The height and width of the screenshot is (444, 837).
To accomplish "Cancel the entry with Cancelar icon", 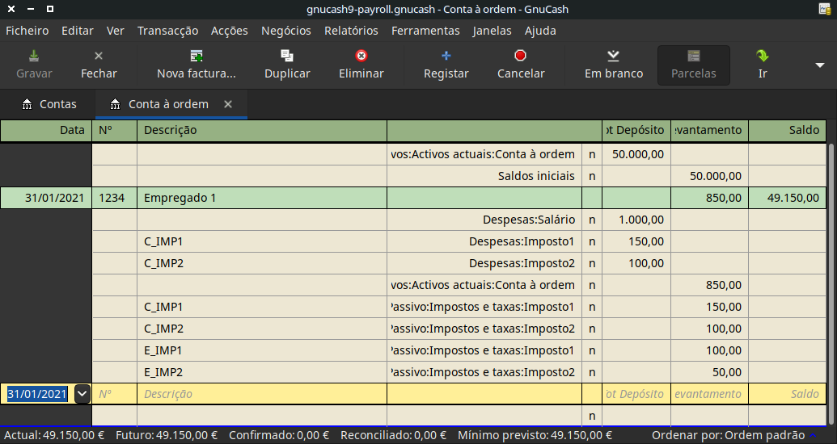I will (x=520, y=57).
